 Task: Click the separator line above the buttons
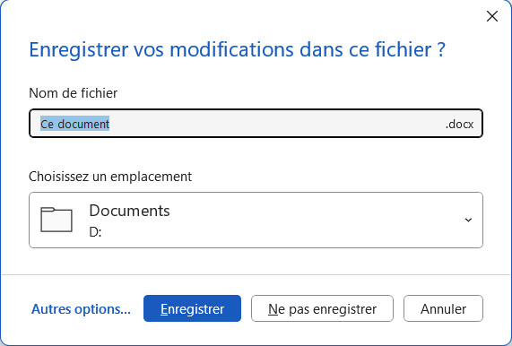tap(256, 274)
